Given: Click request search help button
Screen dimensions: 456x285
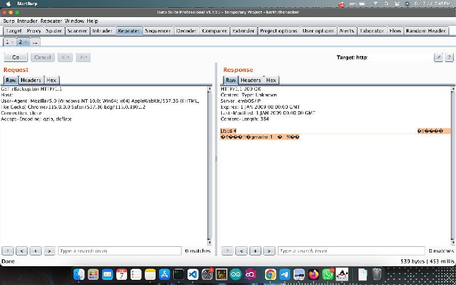Looking at the screenshot, I should 7,251.
